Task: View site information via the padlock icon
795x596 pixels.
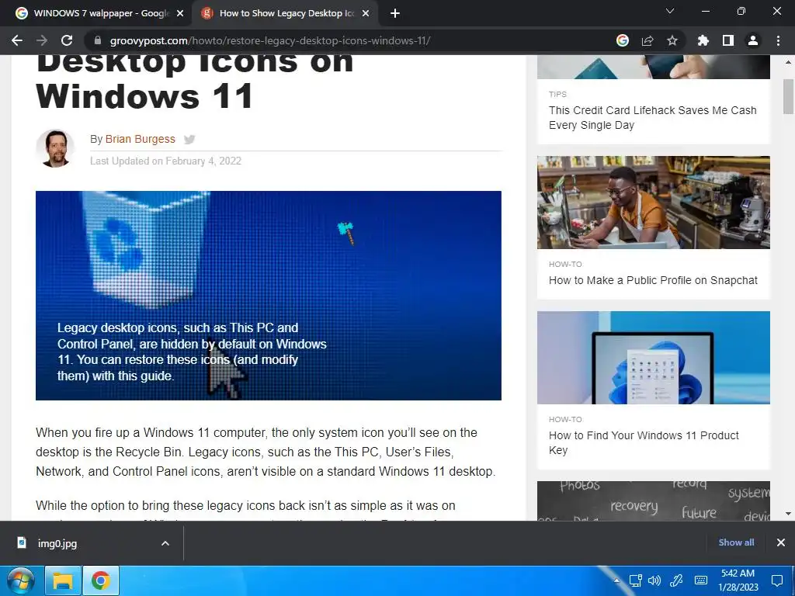Action: (97, 40)
